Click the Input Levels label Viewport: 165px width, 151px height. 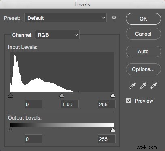coord(23,47)
